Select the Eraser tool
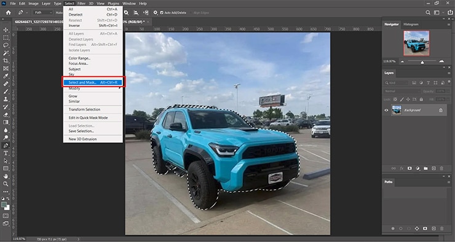The height and width of the screenshot is (242, 455). pos(6,115)
